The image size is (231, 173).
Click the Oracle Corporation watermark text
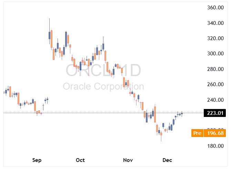[x=103, y=86]
